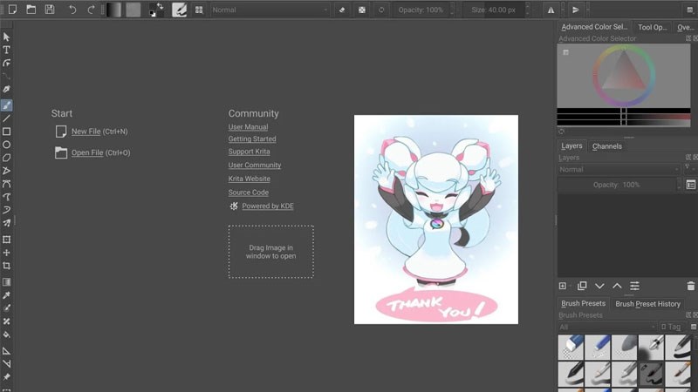Image resolution: width=698 pixels, height=392 pixels.
Task: Select the Rectangle shape tool
Action: point(6,131)
